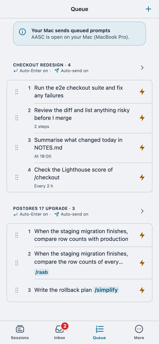Tap the info icon in the Mac banner
The image size is (159, 344).
click(x=22, y=32)
